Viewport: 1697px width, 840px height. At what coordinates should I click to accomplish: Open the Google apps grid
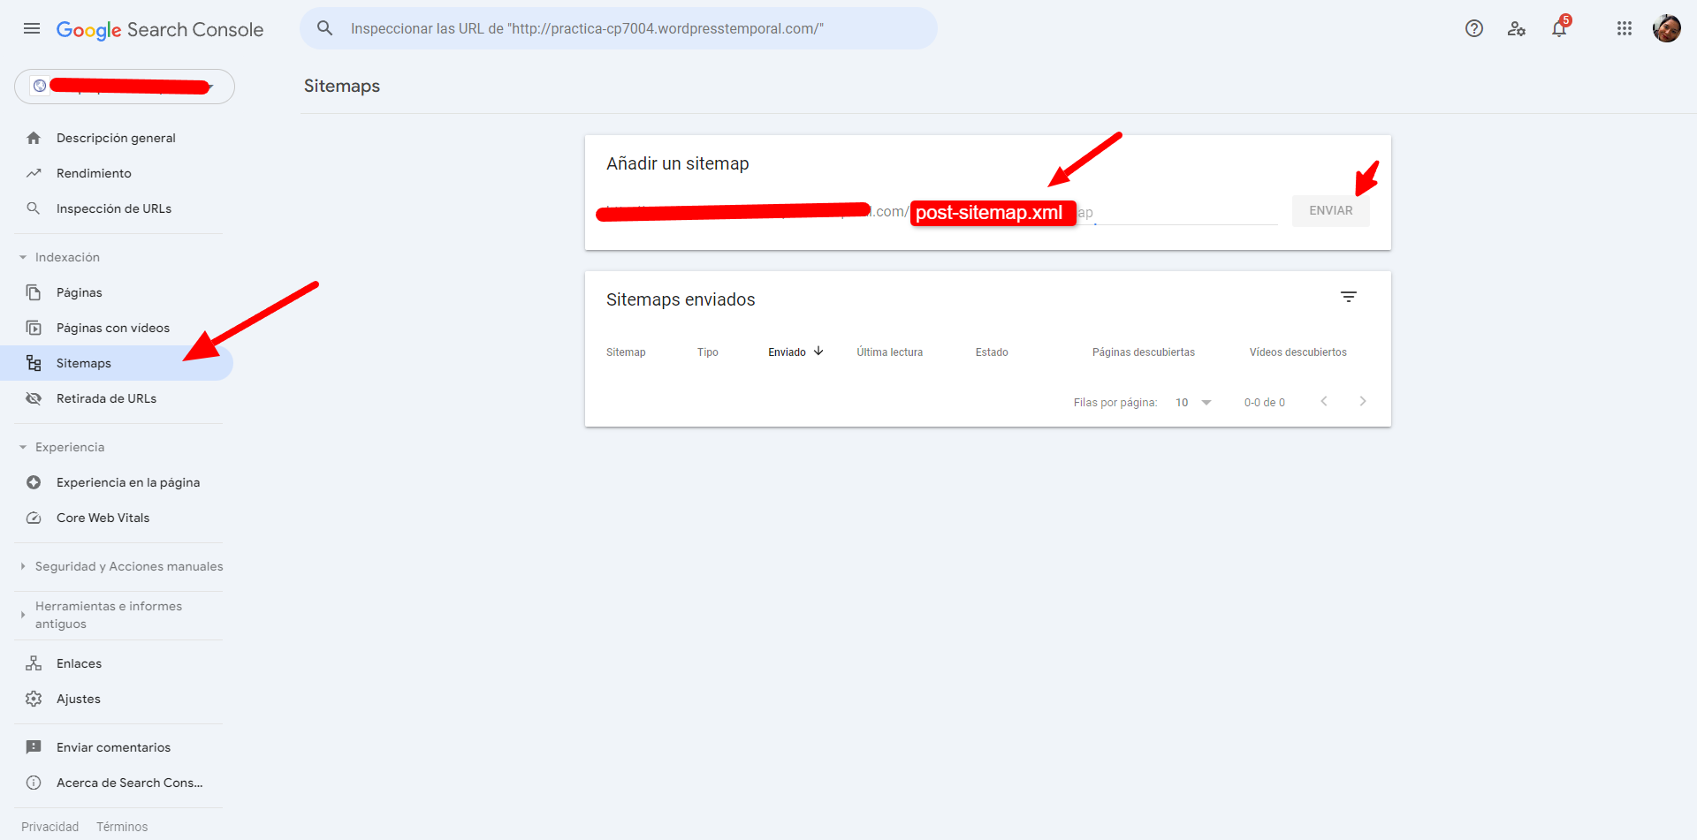pyautogui.click(x=1625, y=28)
